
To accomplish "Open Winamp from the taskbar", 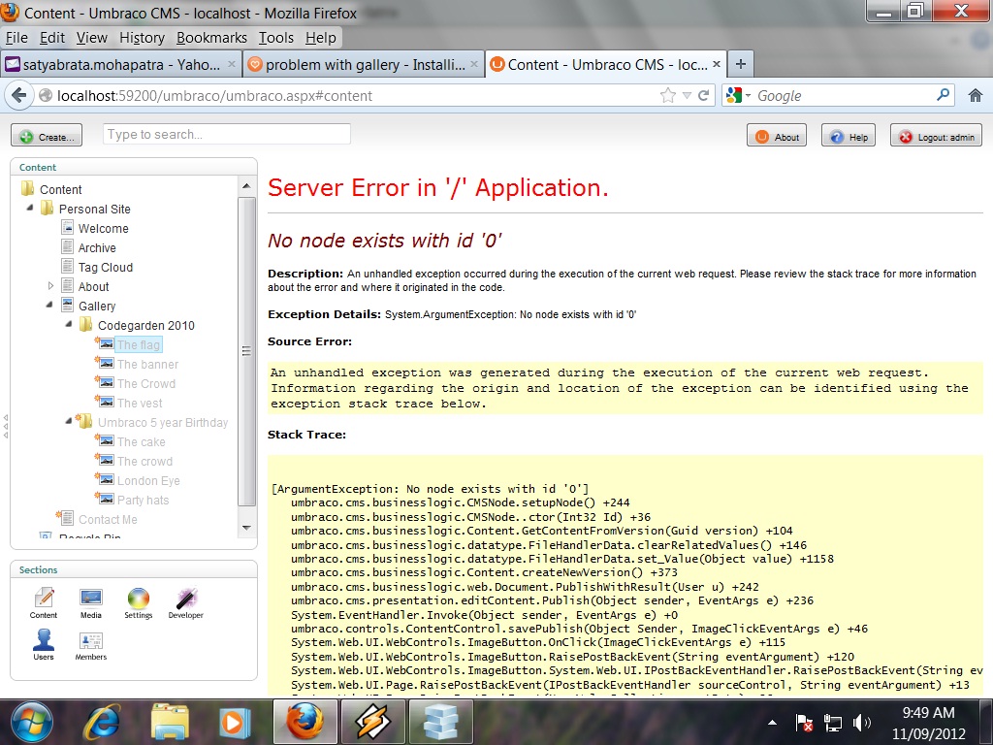I will pos(372,722).
